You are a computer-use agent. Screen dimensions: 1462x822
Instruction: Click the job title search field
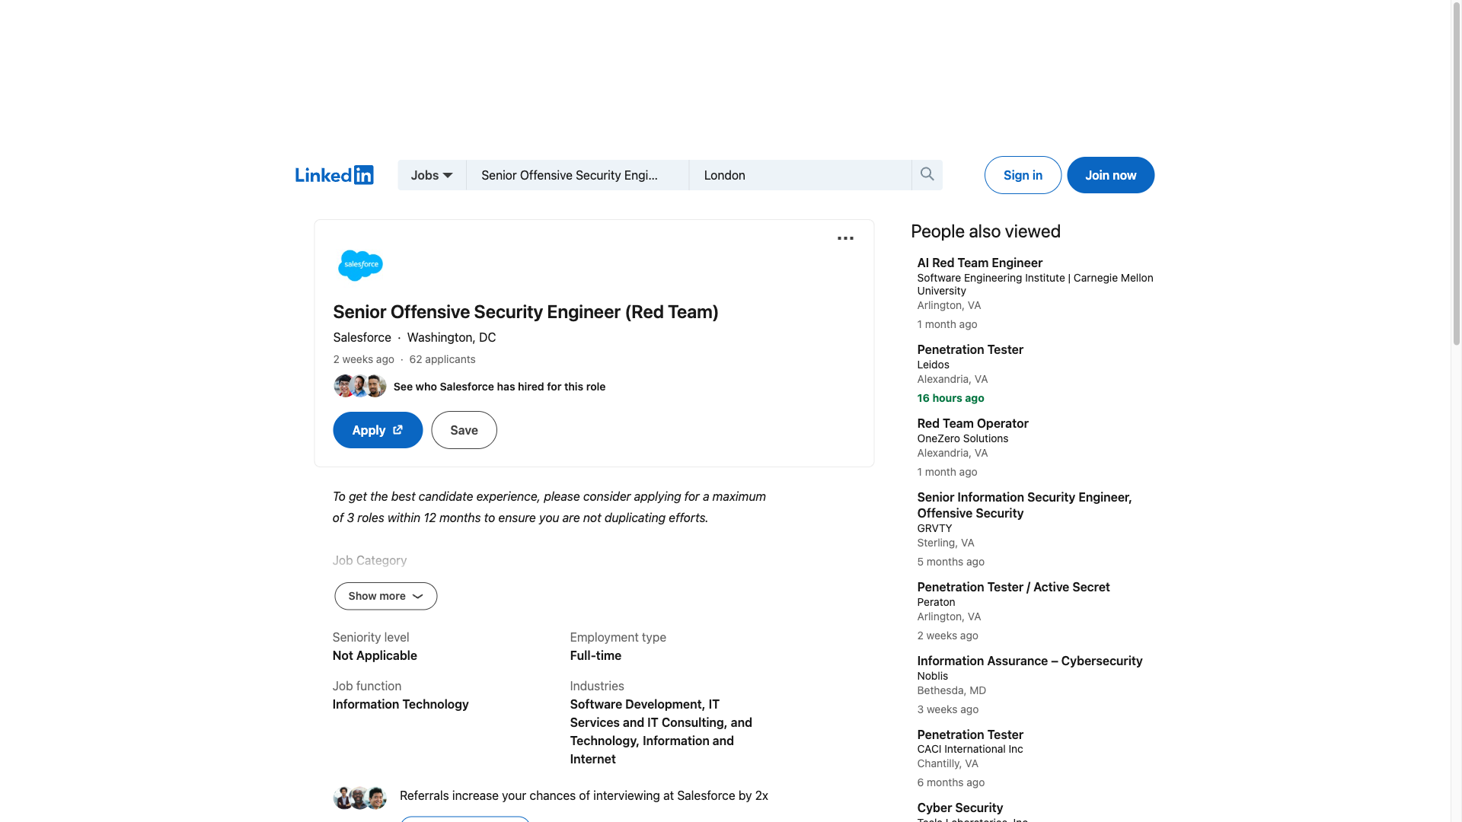coord(577,175)
